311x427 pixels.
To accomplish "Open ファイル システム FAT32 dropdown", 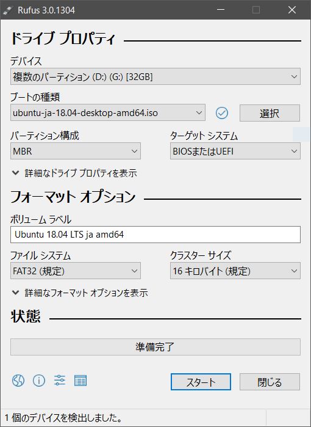I will (76, 271).
